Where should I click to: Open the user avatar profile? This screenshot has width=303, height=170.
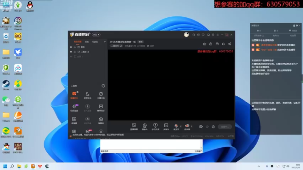point(186,35)
